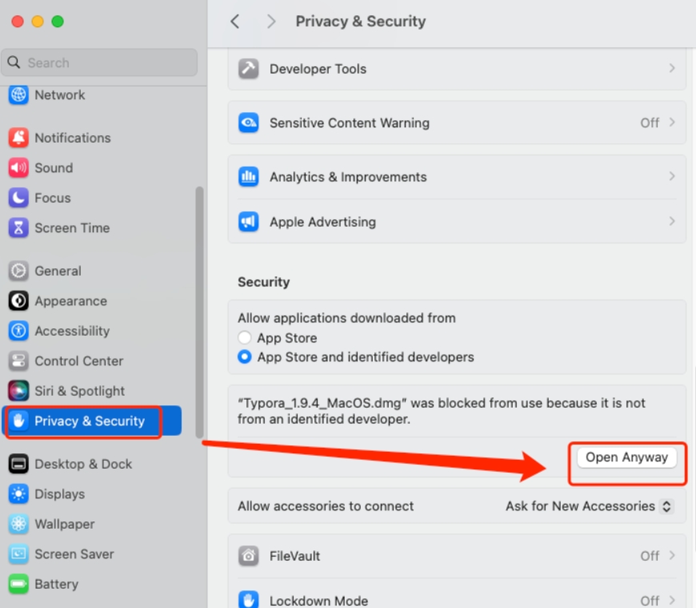The width and height of the screenshot is (696, 608).
Task: Open Notifications via its bell icon
Action: (x=18, y=138)
